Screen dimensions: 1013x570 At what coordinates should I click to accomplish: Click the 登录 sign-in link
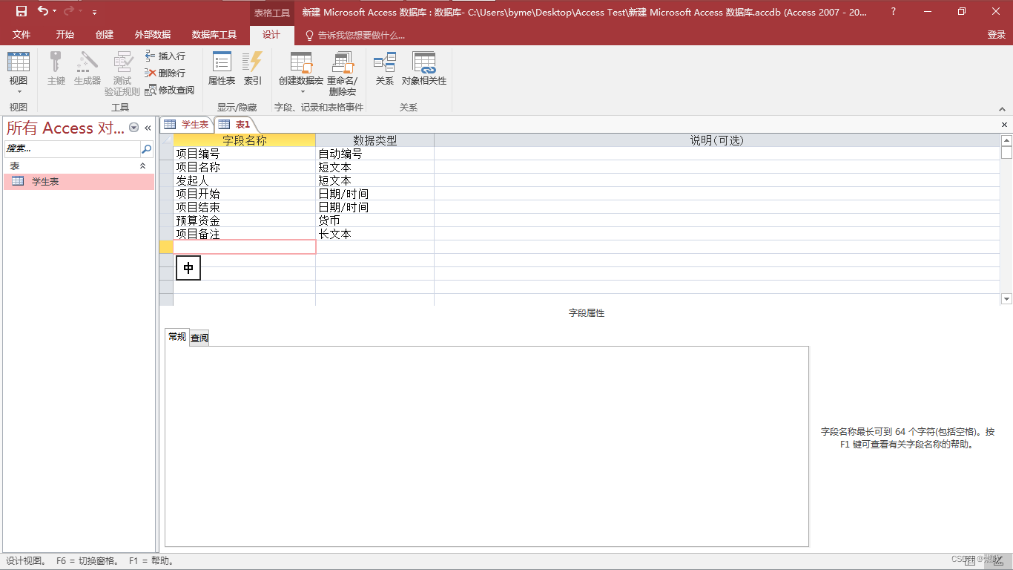(x=996, y=35)
